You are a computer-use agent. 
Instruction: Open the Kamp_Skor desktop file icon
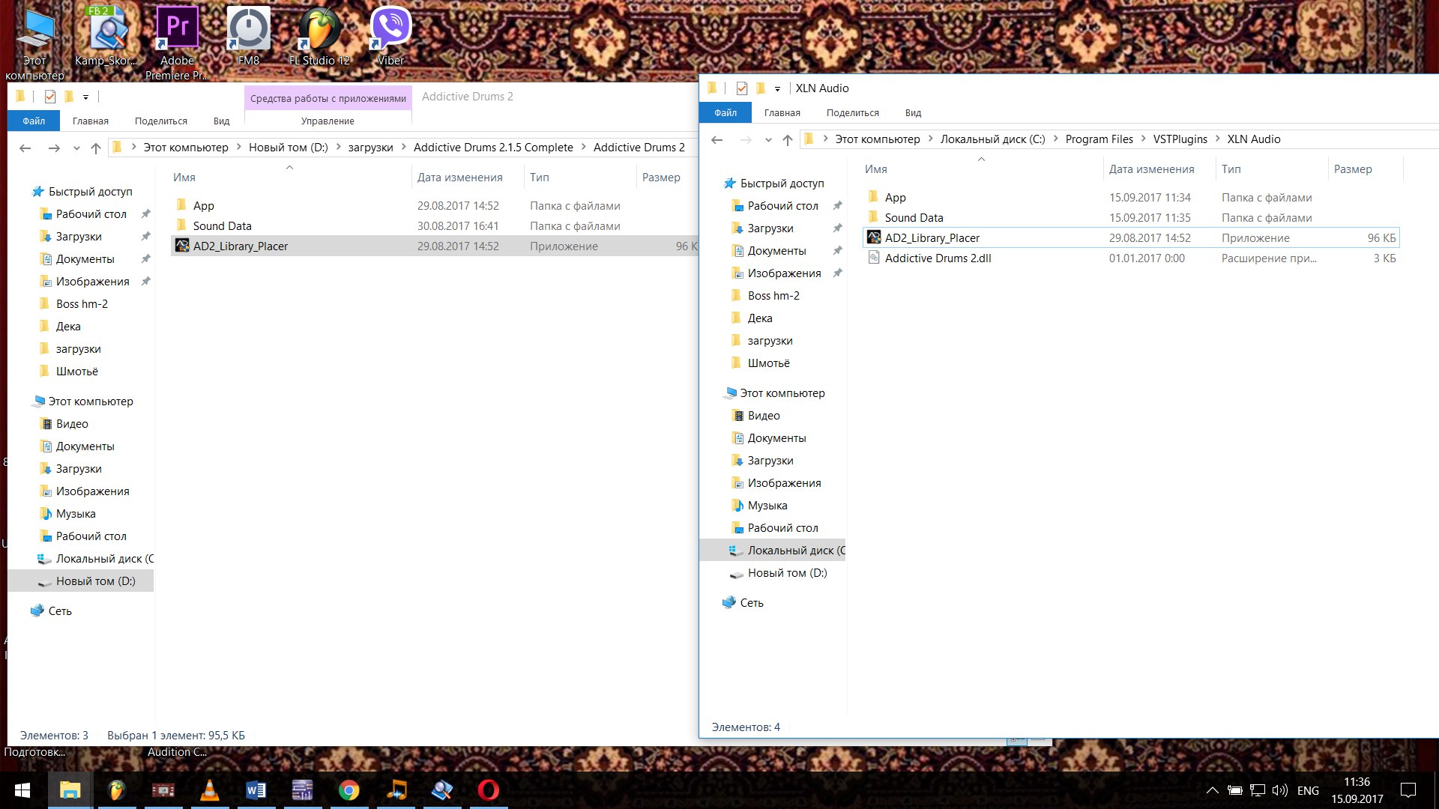pos(106,35)
